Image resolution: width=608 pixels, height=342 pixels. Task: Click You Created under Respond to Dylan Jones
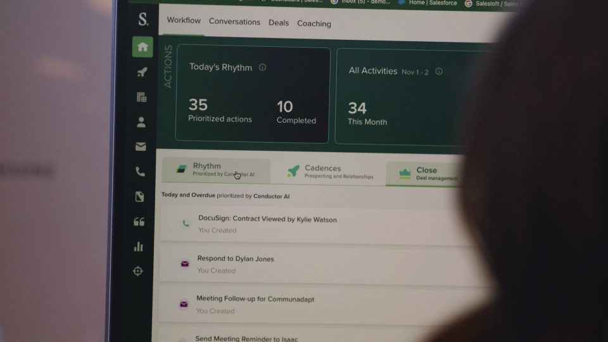pyautogui.click(x=217, y=270)
